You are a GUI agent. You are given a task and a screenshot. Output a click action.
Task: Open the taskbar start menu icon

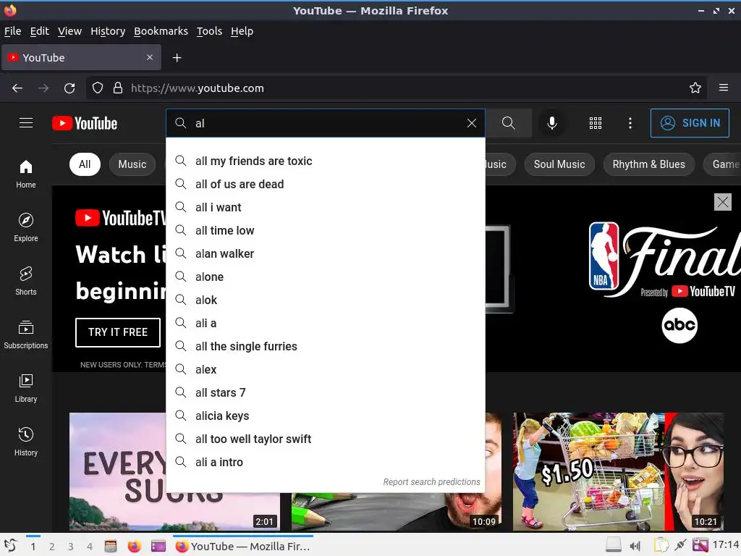pos(10,546)
